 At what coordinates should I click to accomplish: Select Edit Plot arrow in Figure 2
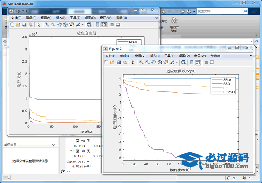[x=133, y=63]
